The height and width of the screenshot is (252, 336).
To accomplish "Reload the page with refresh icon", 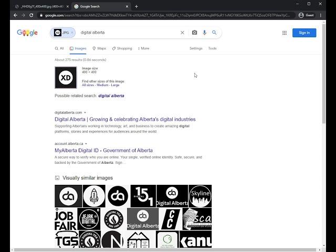I will pyautogui.click(x=31, y=15).
